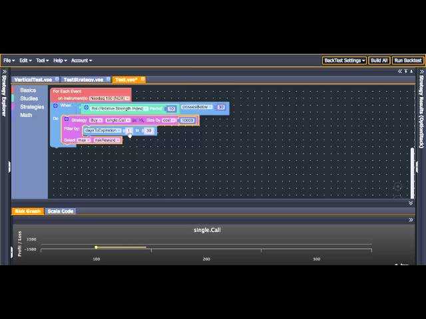Click the left Strategy Explorer splitter handle

click(x=9, y=167)
